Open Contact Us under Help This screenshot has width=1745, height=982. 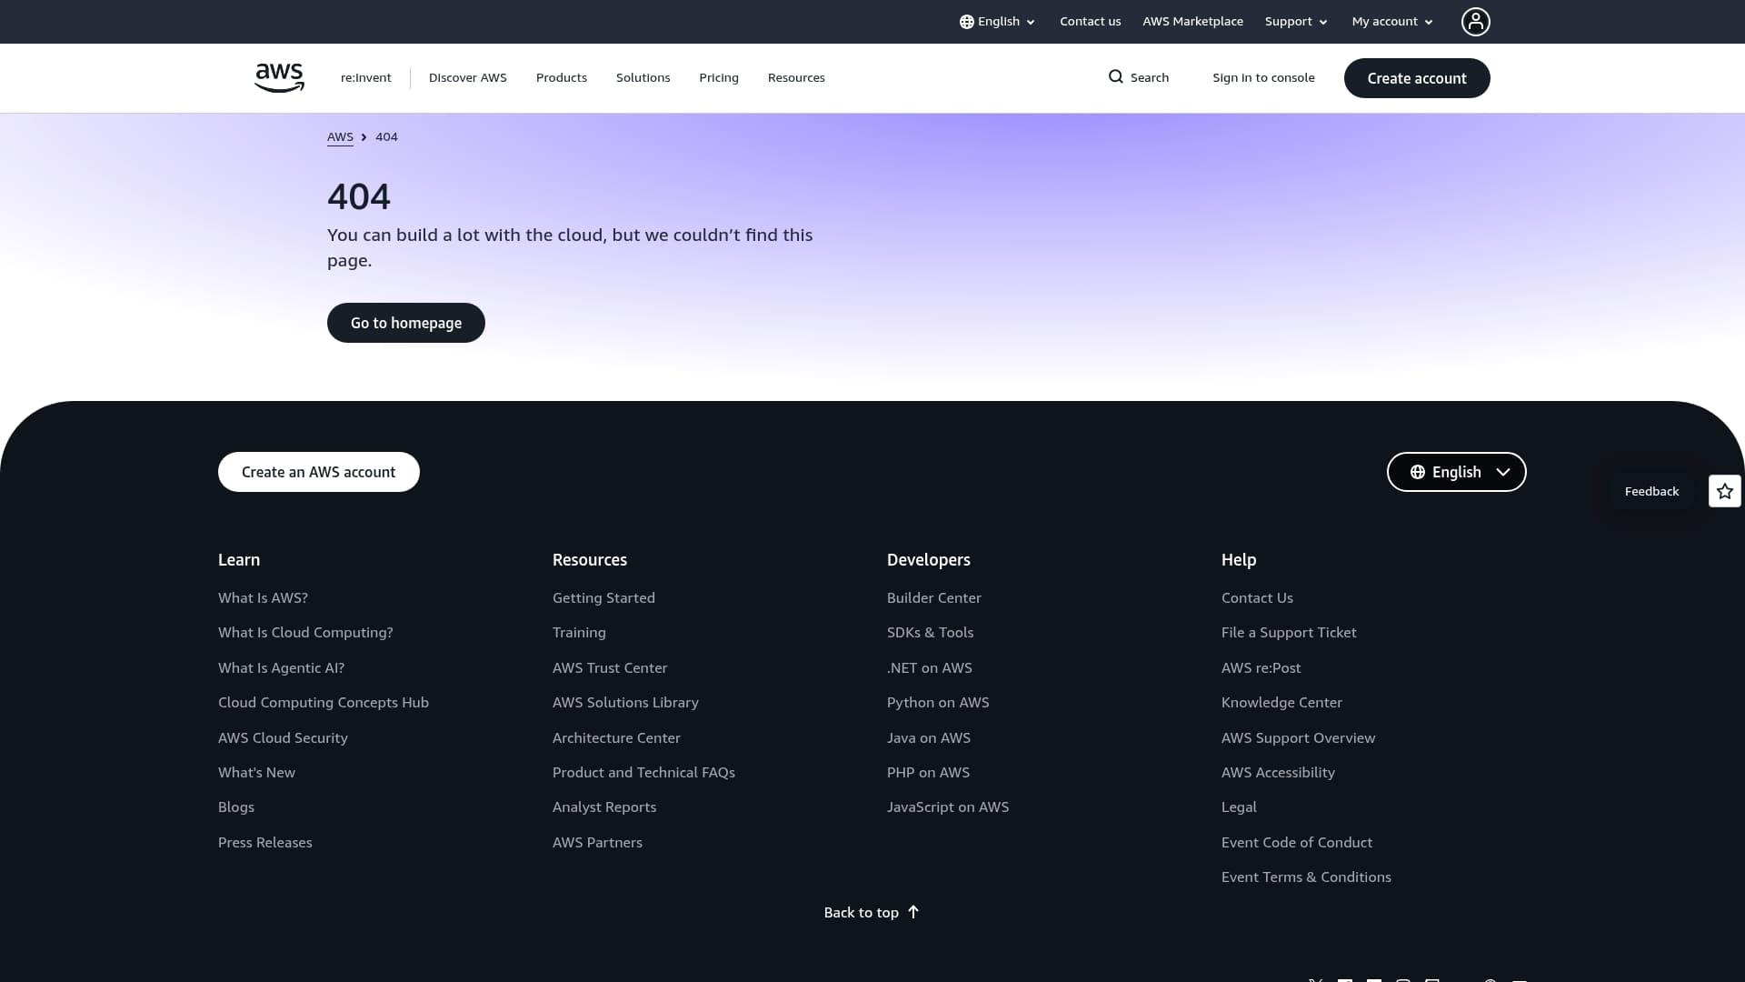coord(1257,598)
